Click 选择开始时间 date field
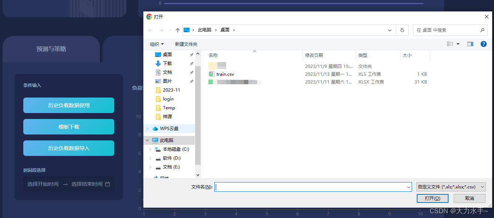Image resolution: width=494 pixels, height=218 pixels. pos(43,184)
